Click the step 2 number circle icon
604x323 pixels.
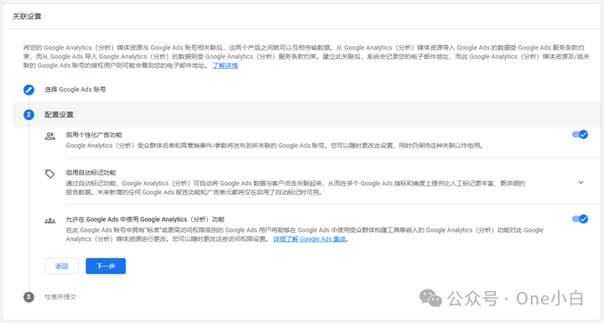pyautogui.click(x=29, y=114)
